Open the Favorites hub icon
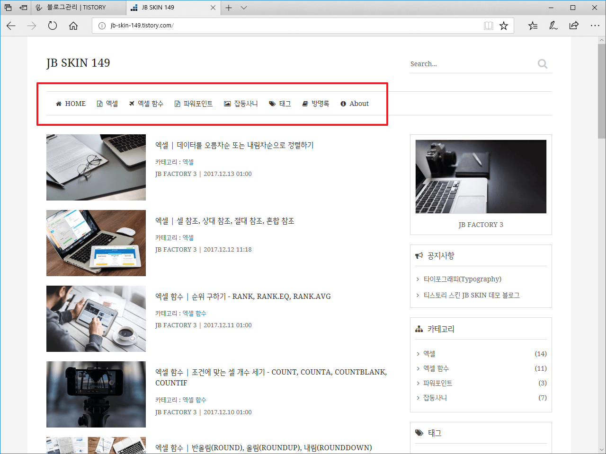Viewport: 606px width, 454px height. (x=533, y=26)
